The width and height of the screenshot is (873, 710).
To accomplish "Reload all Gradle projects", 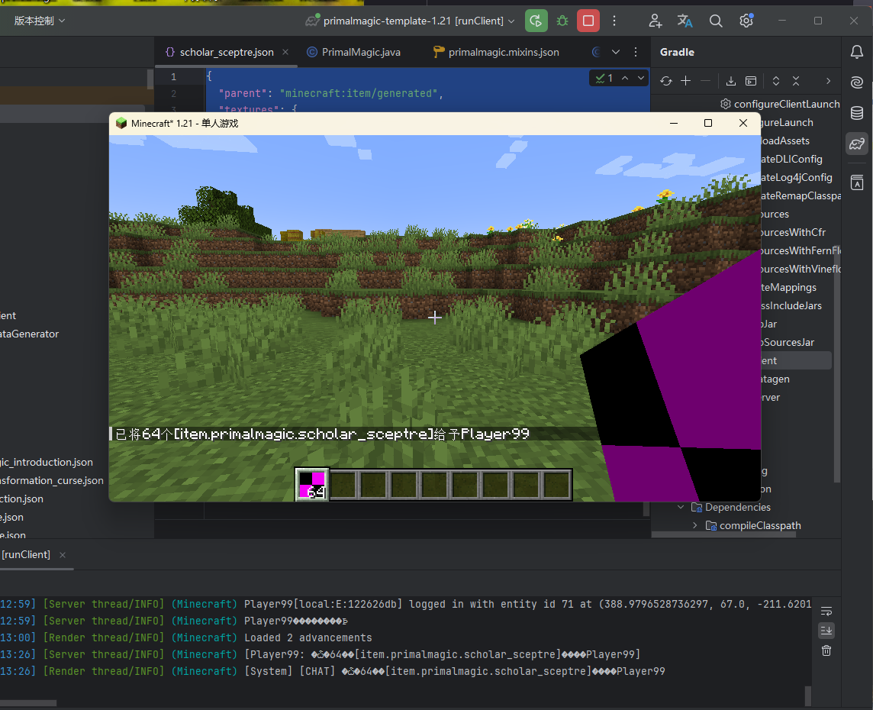I will [x=666, y=81].
